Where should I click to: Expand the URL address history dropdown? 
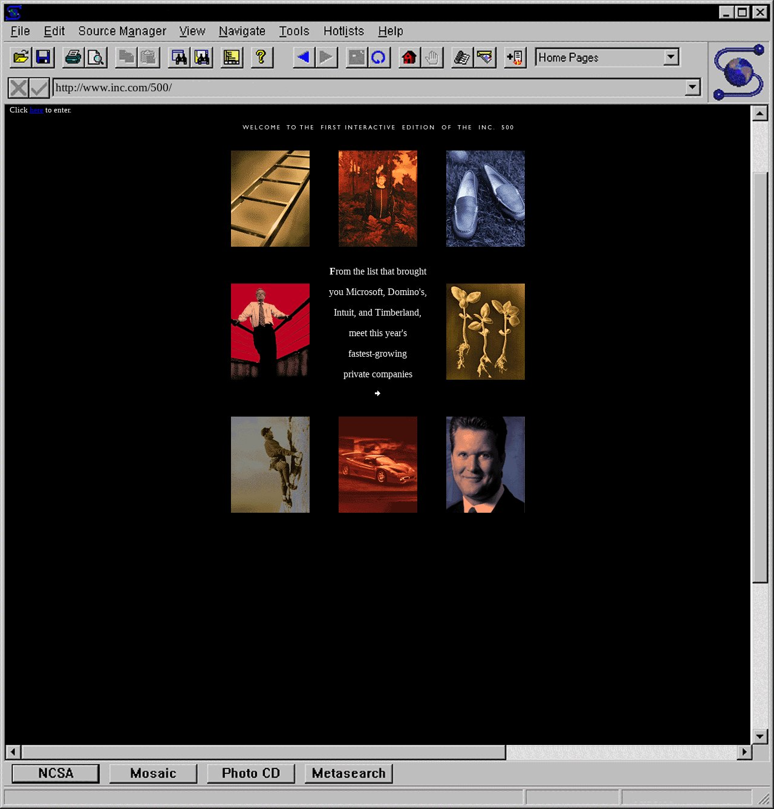692,88
